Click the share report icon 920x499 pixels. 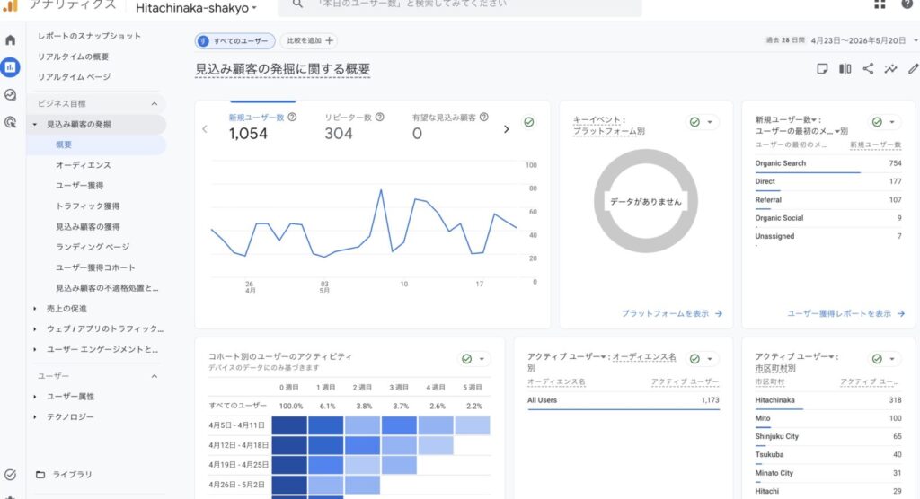(x=868, y=68)
